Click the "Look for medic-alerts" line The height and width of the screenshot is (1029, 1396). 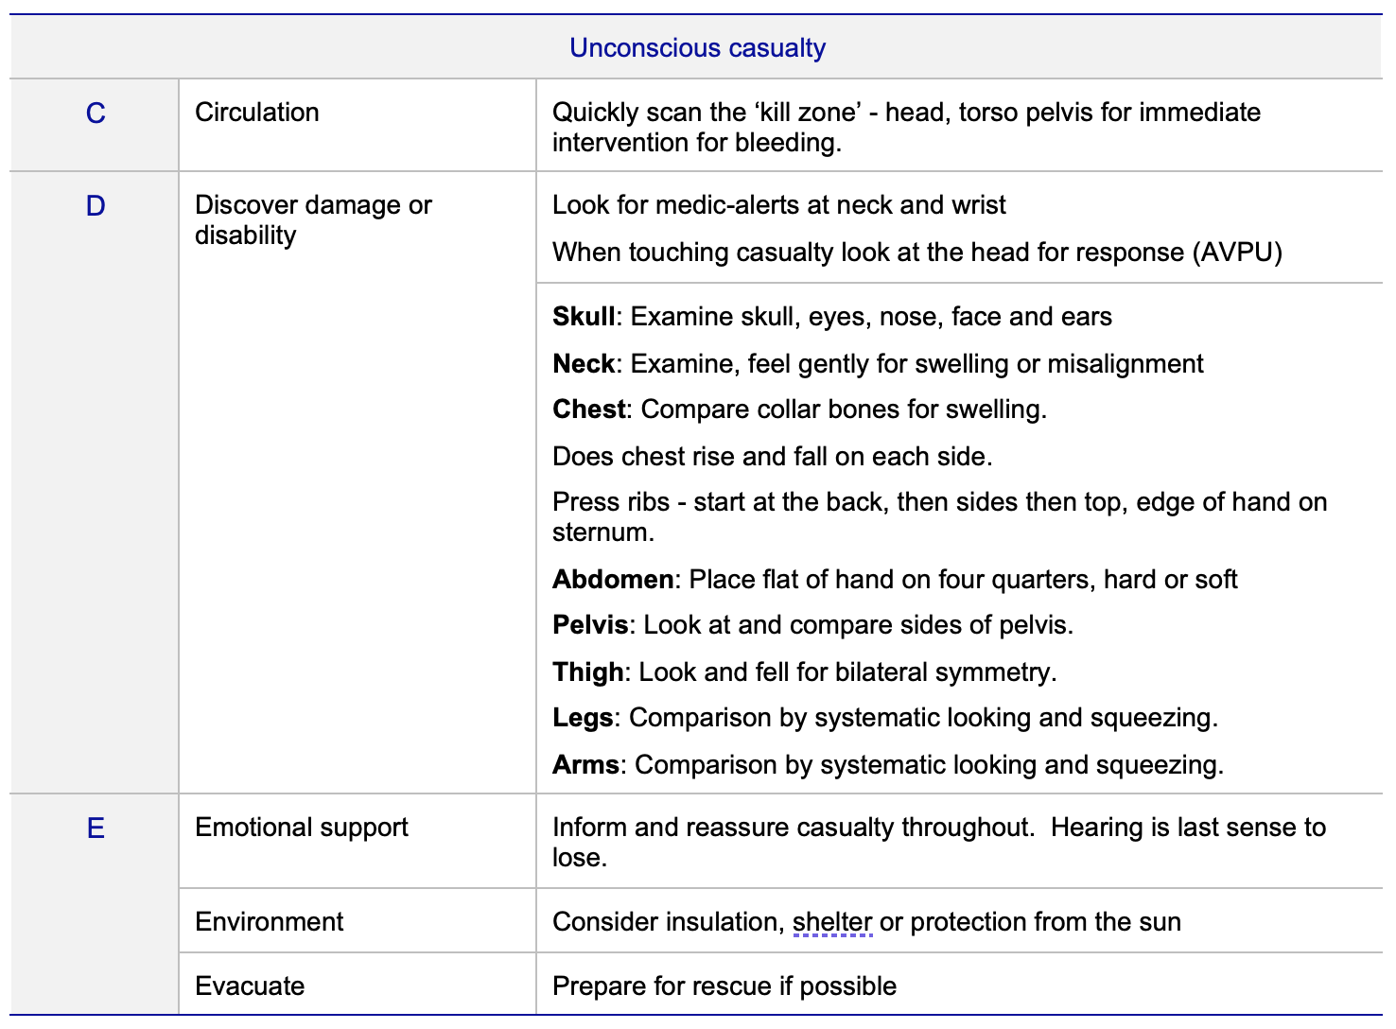778,205
